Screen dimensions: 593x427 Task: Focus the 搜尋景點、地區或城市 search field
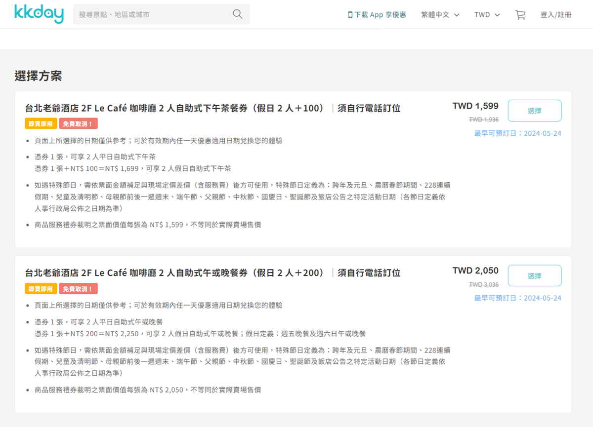(162, 14)
